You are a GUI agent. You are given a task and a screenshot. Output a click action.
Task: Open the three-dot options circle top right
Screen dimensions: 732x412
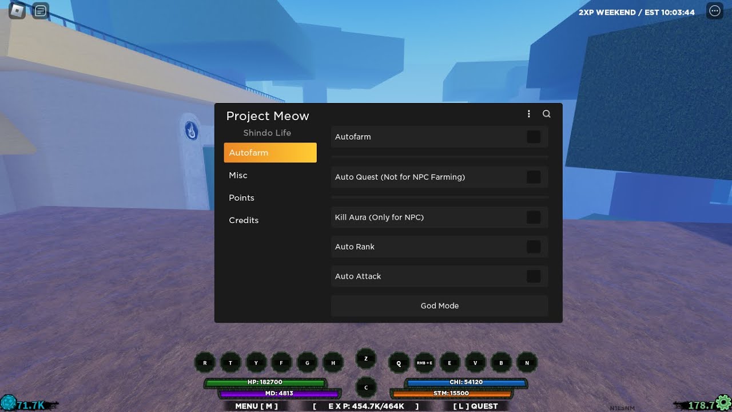coord(715,11)
